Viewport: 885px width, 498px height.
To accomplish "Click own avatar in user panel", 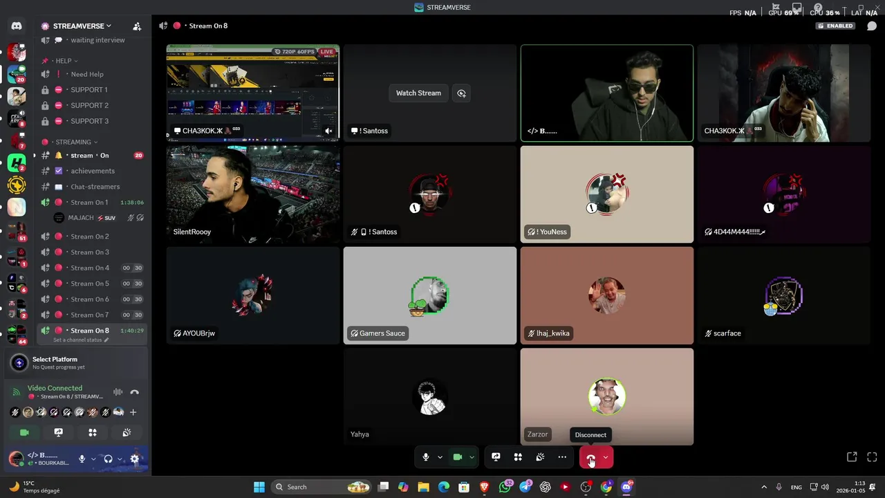I will (16, 459).
